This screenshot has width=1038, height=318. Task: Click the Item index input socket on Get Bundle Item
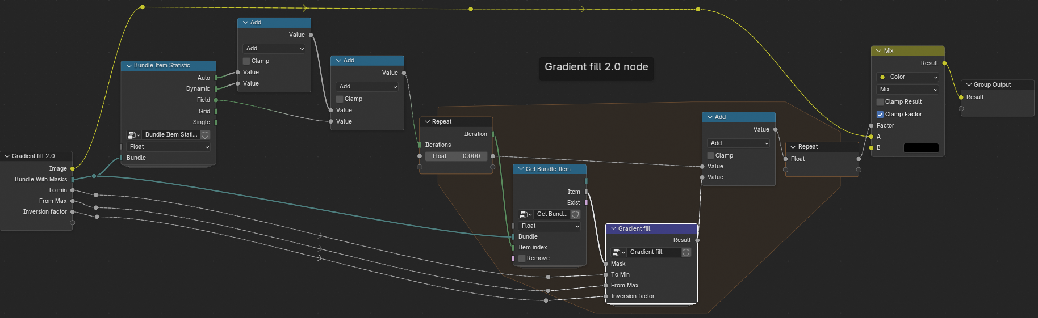coord(513,247)
